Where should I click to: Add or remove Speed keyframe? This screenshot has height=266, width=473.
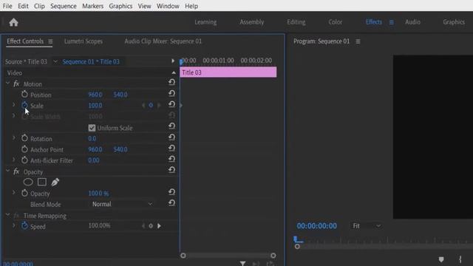pyautogui.click(x=151, y=226)
